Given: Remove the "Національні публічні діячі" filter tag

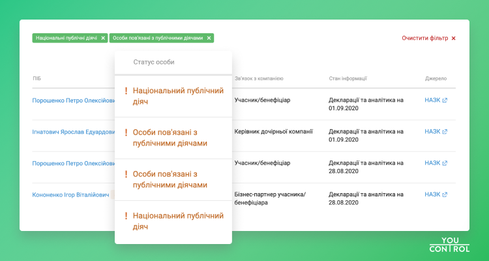Looking at the screenshot, I should point(103,38).
